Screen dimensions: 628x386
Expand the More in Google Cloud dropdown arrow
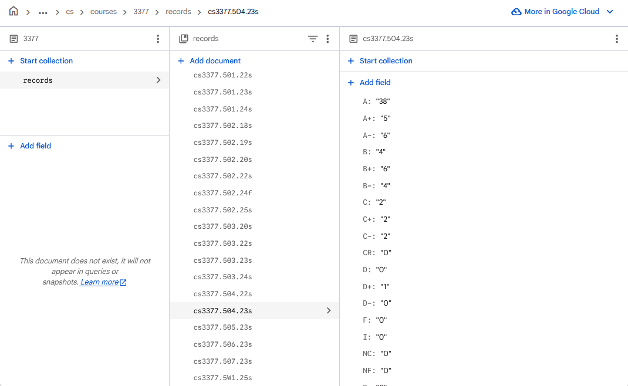pos(610,12)
